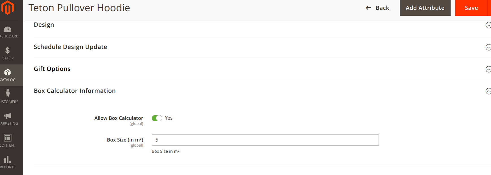
Task: Toggle the Allow Box Calculator switch
Action: [157, 118]
